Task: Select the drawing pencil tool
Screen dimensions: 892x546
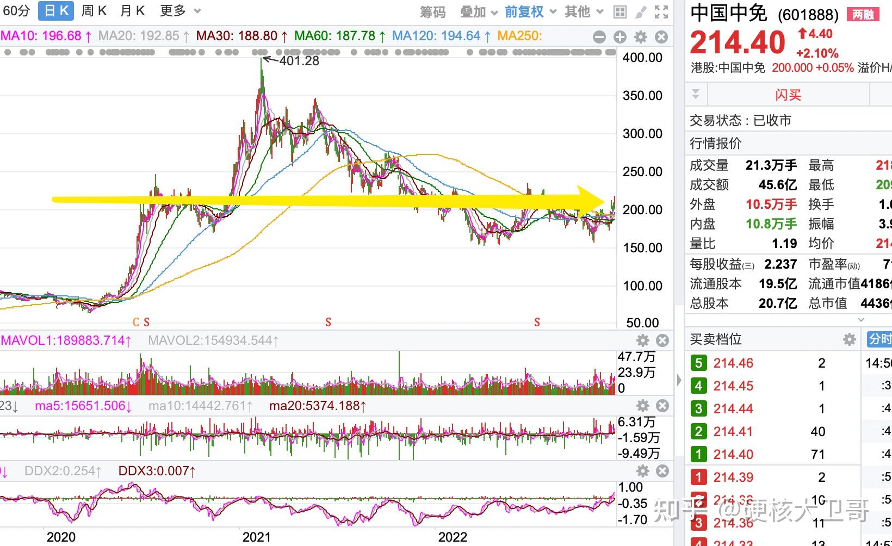Action: pos(641,12)
